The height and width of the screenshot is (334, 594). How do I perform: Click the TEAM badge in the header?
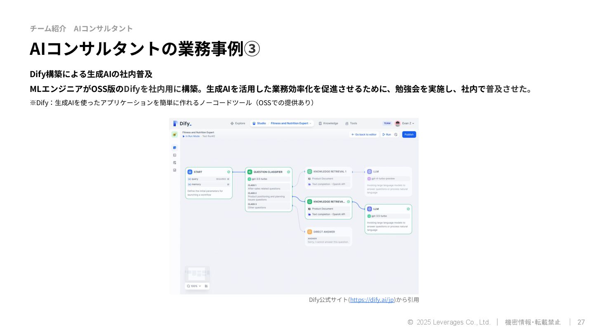pyautogui.click(x=387, y=123)
